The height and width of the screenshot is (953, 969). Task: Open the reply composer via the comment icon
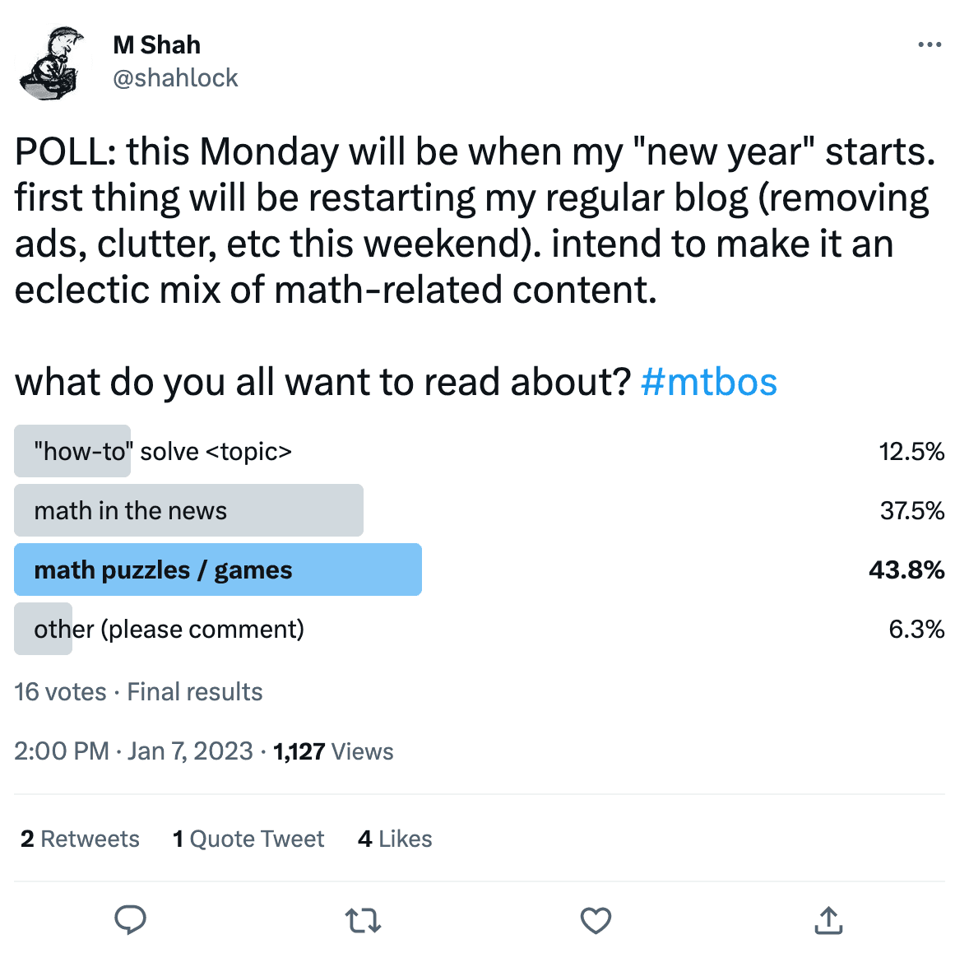coord(130,920)
